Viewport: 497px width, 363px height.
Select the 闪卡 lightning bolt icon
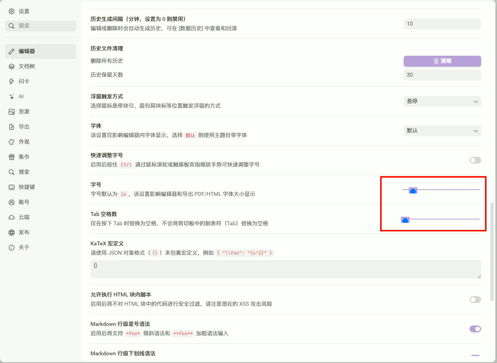12,81
